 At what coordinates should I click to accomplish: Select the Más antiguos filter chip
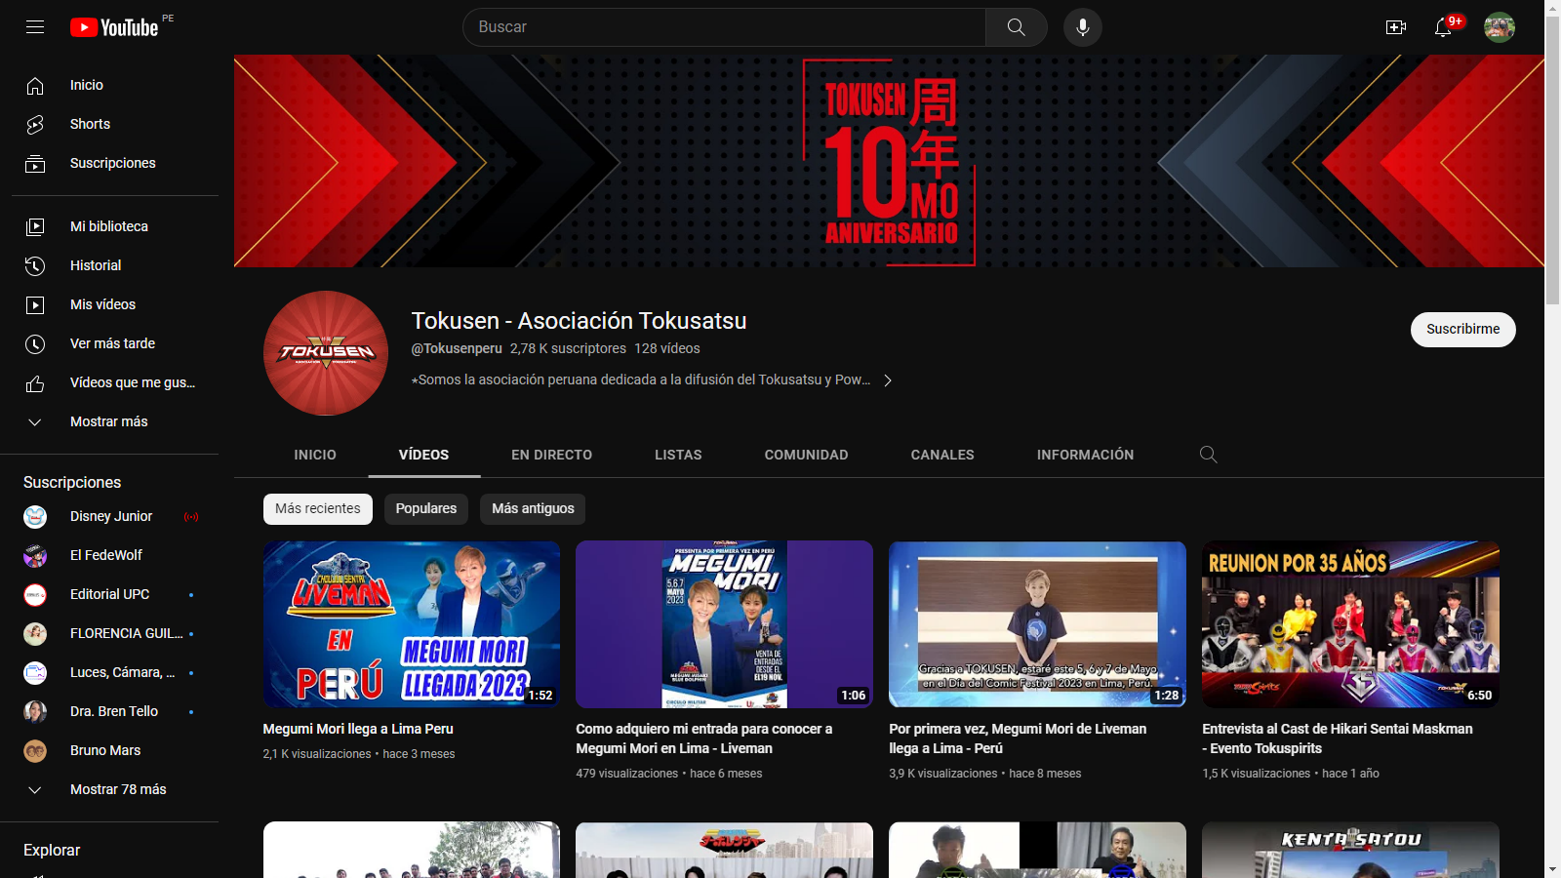[533, 508]
